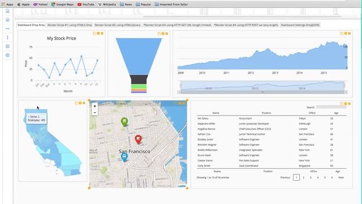Go to table page 2
Screen dimensions: 362x204
tap(303, 177)
